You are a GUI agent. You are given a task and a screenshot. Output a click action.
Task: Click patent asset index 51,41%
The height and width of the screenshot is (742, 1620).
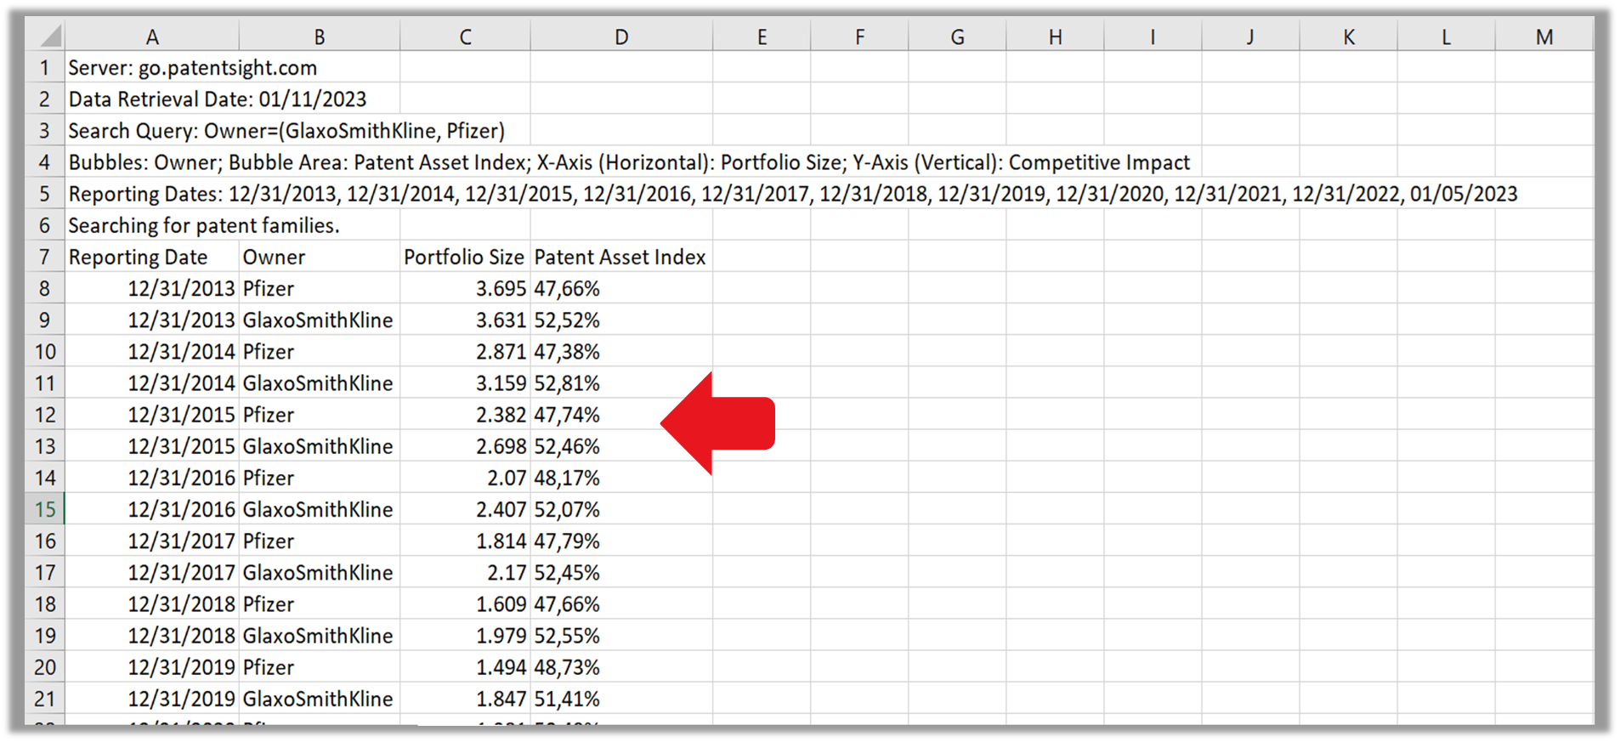(x=621, y=699)
